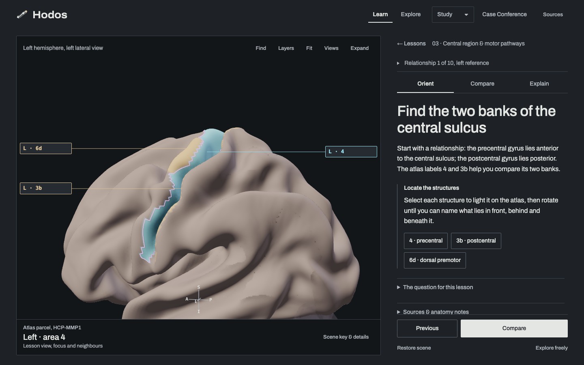Open Scene key & details
The image size is (584, 365).
click(346, 337)
